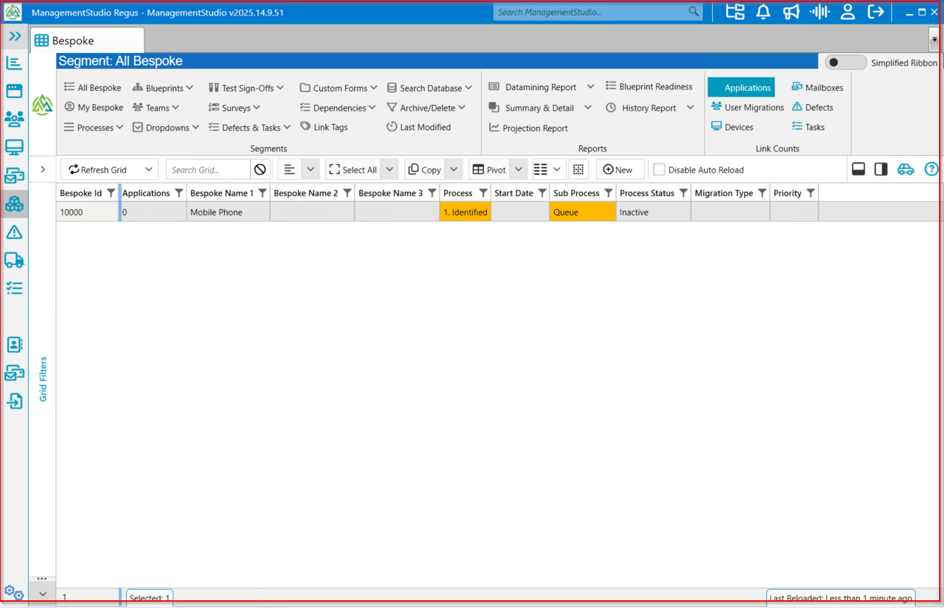Click the megaphone announcements icon

tap(791, 11)
